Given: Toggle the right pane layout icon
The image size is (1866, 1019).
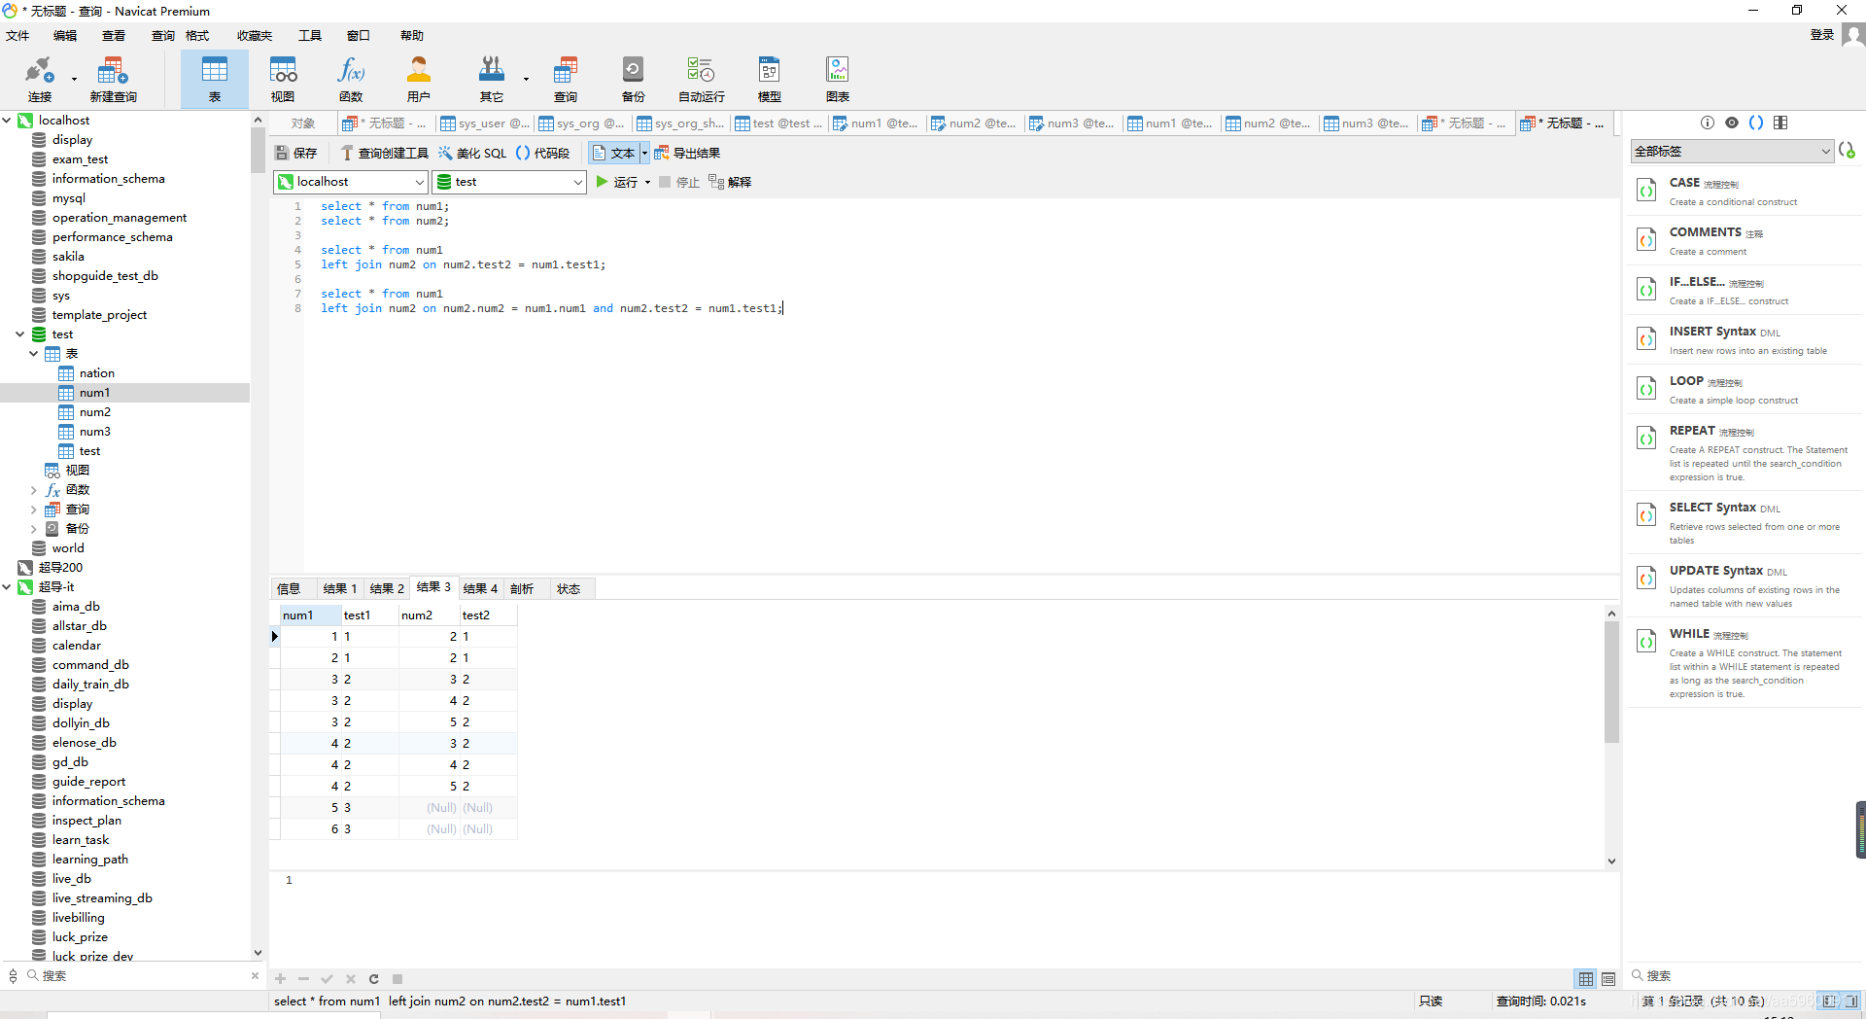Looking at the screenshot, I should coord(1780,123).
